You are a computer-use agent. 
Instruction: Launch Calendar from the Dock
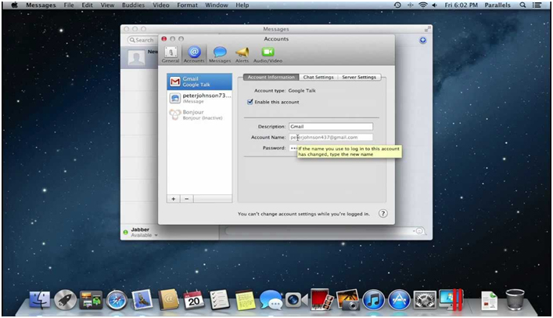pyautogui.click(x=194, y=300)
